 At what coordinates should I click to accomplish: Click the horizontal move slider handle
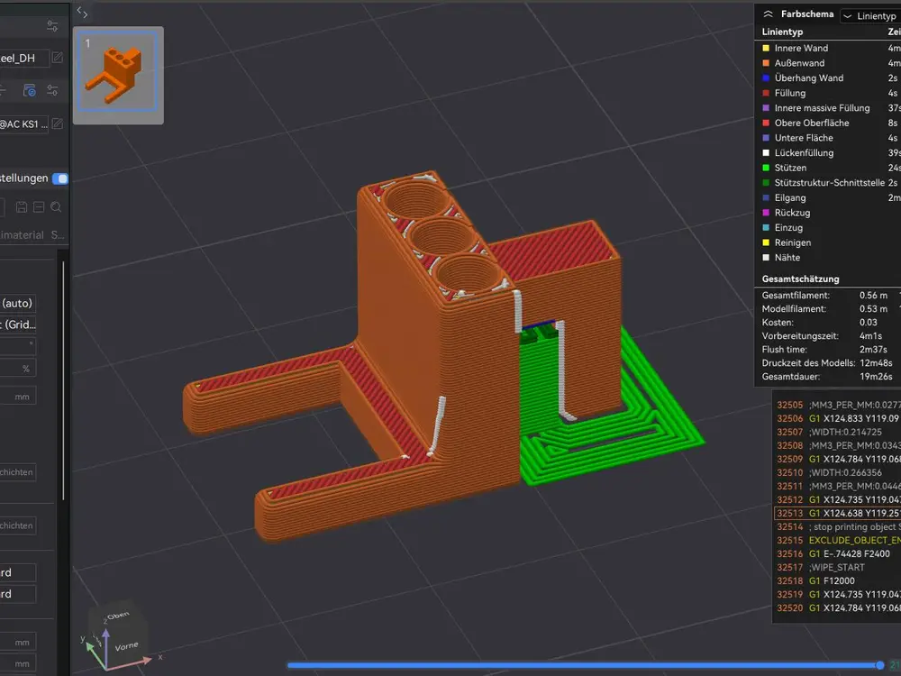point(879,665)
